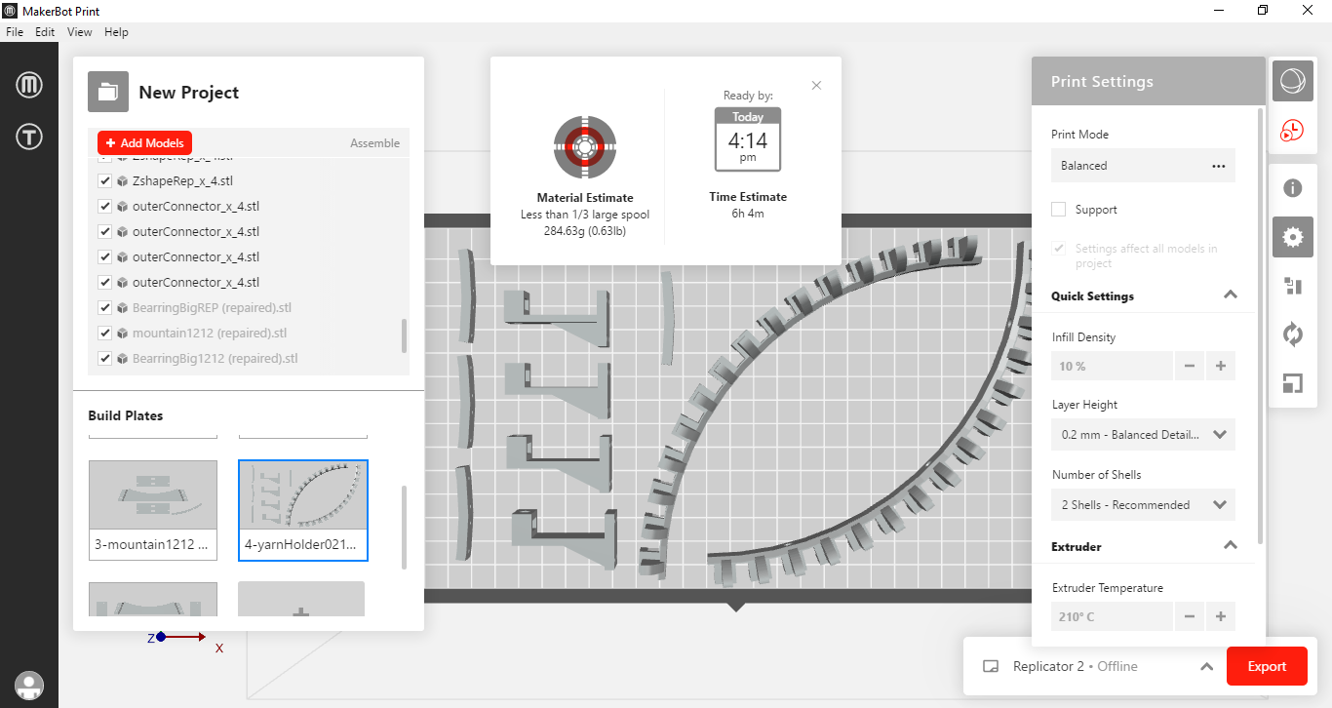Screen dimensions: 1332x708
Task: Open the Thingiverse icon in sidebar
Action: click(x=29, y=138)
